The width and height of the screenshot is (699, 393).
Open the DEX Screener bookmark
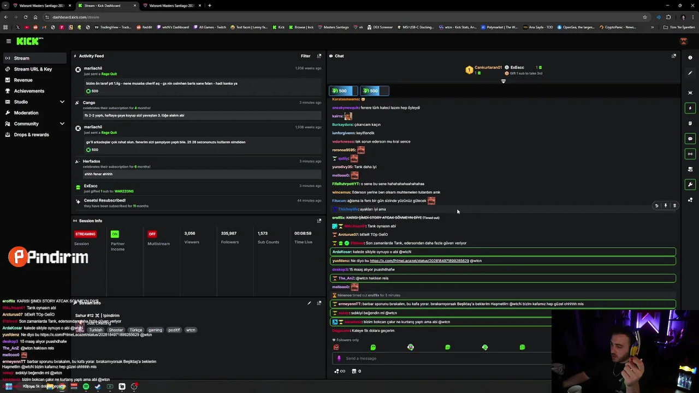coord(380,27)
